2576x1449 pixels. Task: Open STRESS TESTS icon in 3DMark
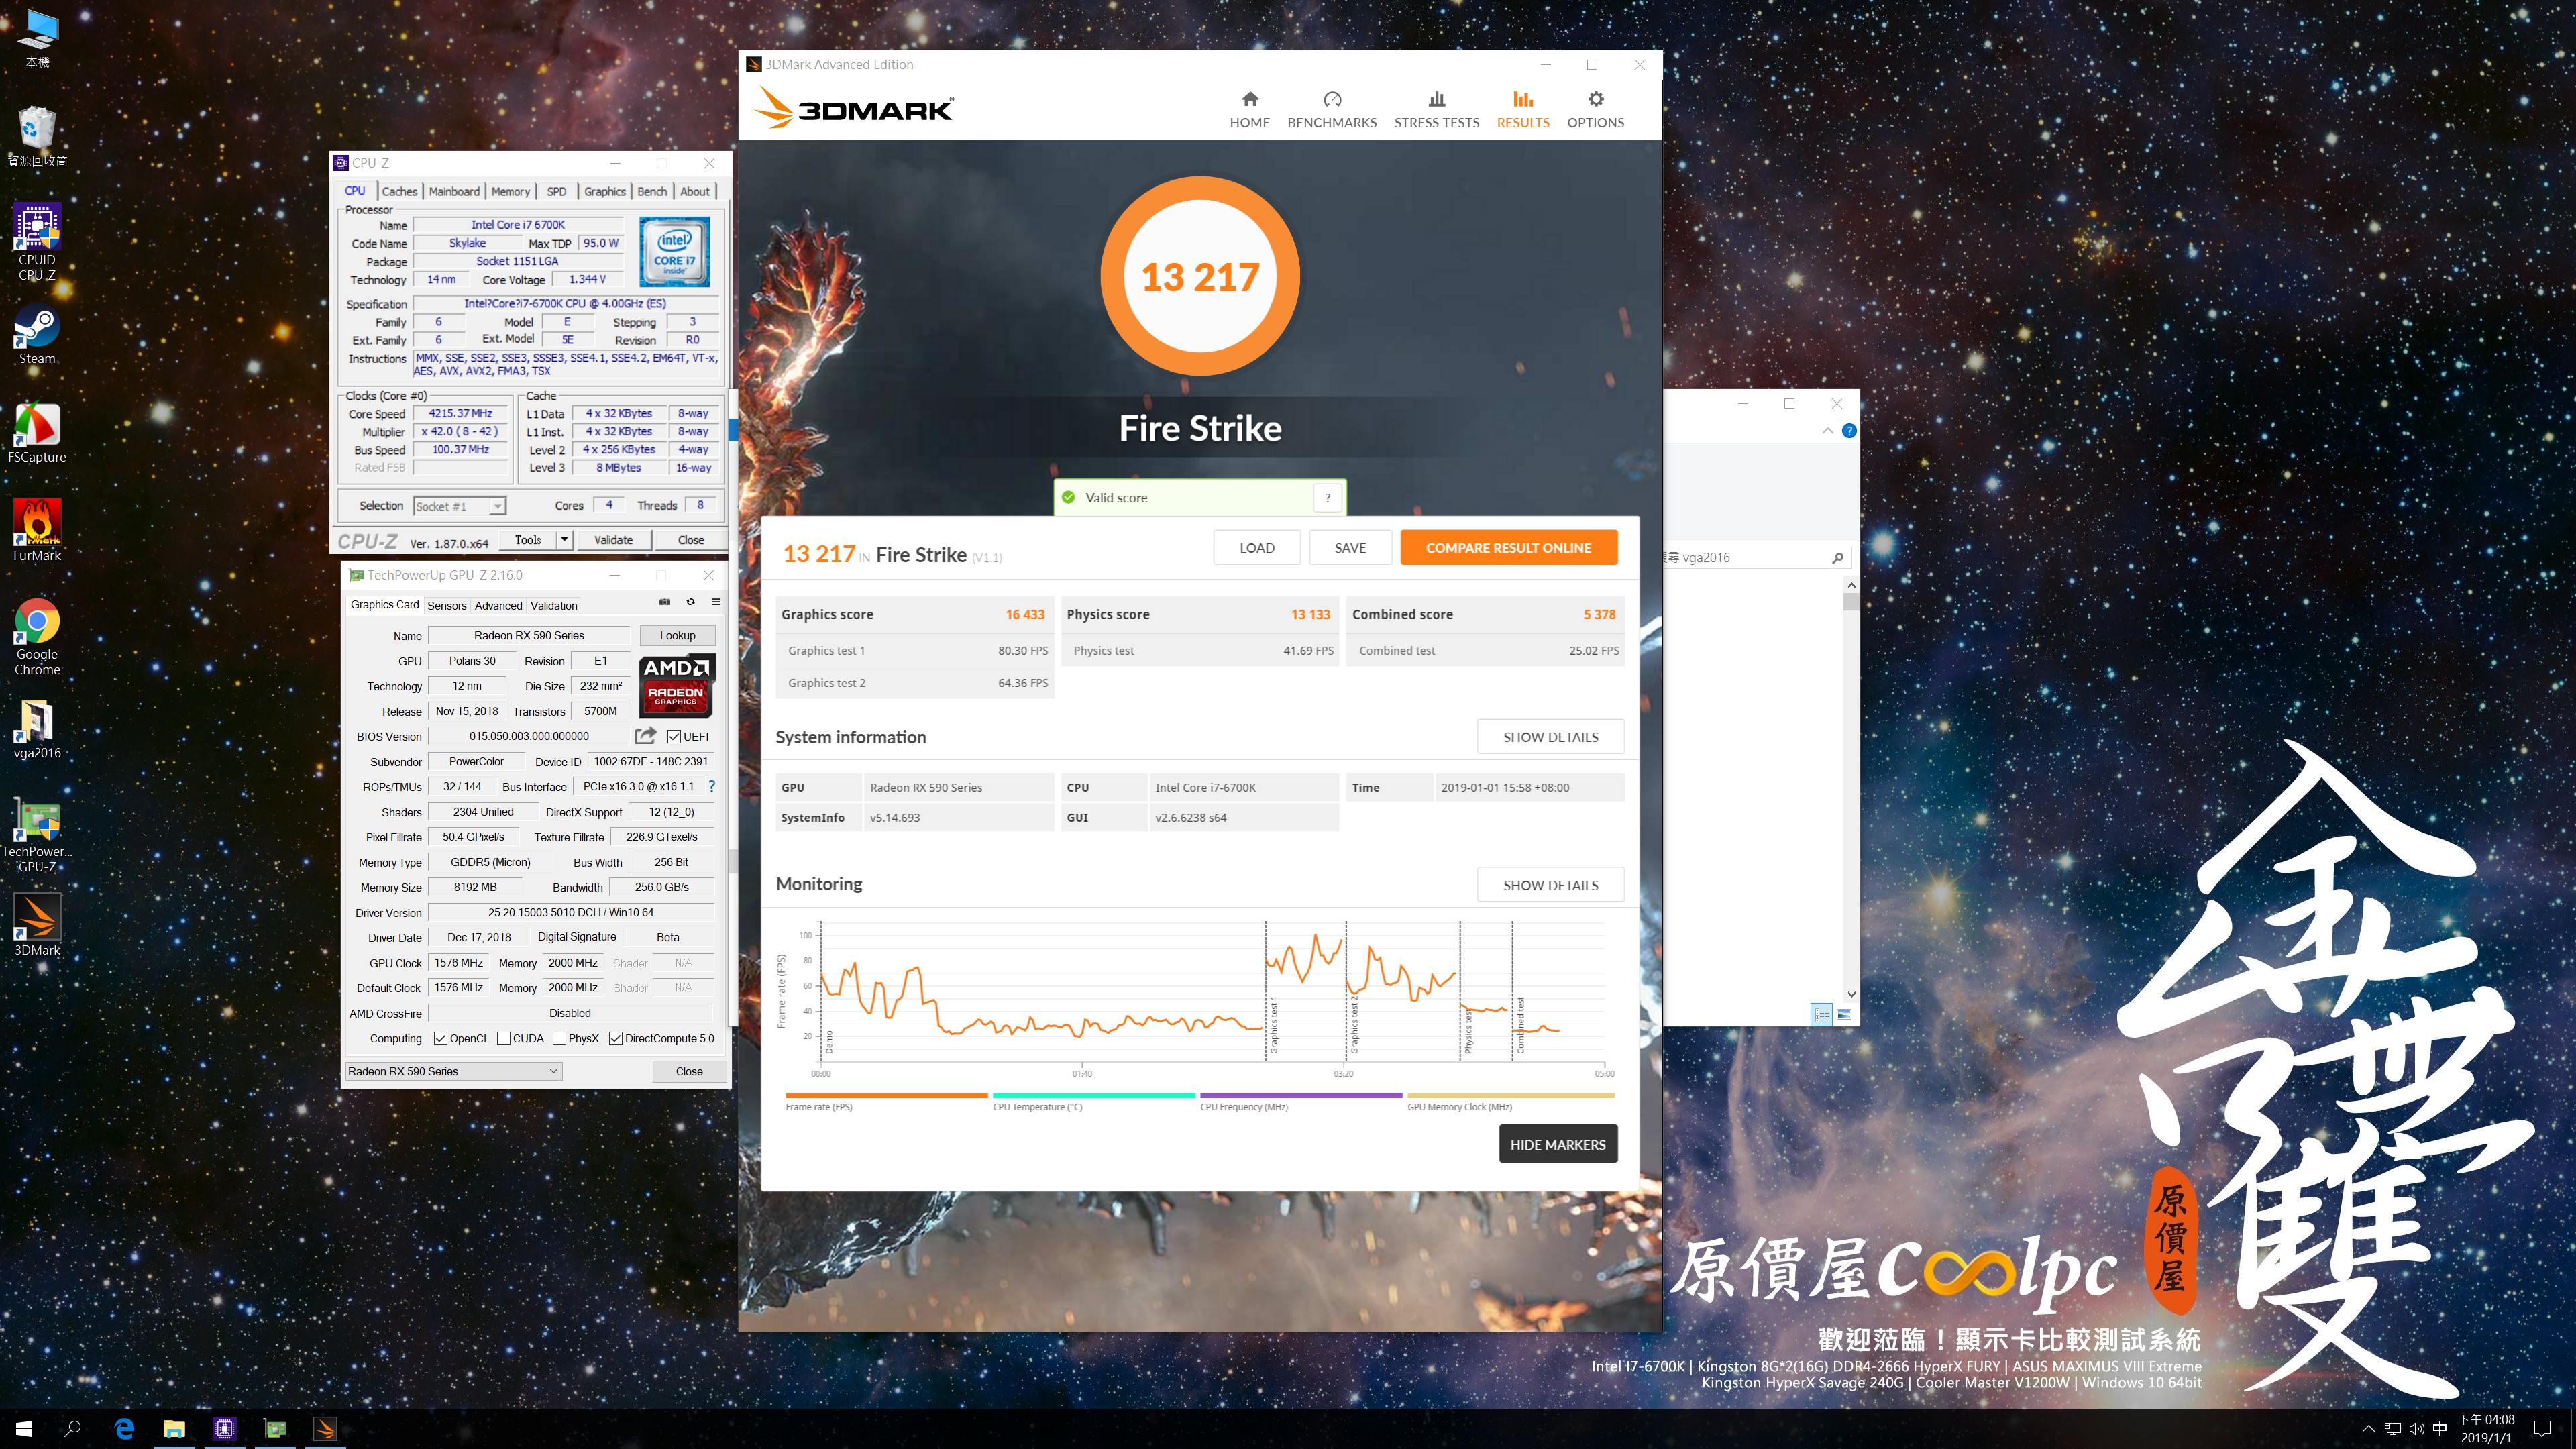[x=1437, y=99]
